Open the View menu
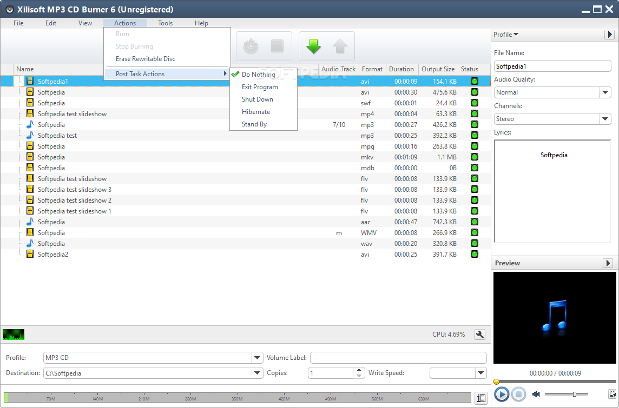 pyautogui.click(x=85, y=23)
